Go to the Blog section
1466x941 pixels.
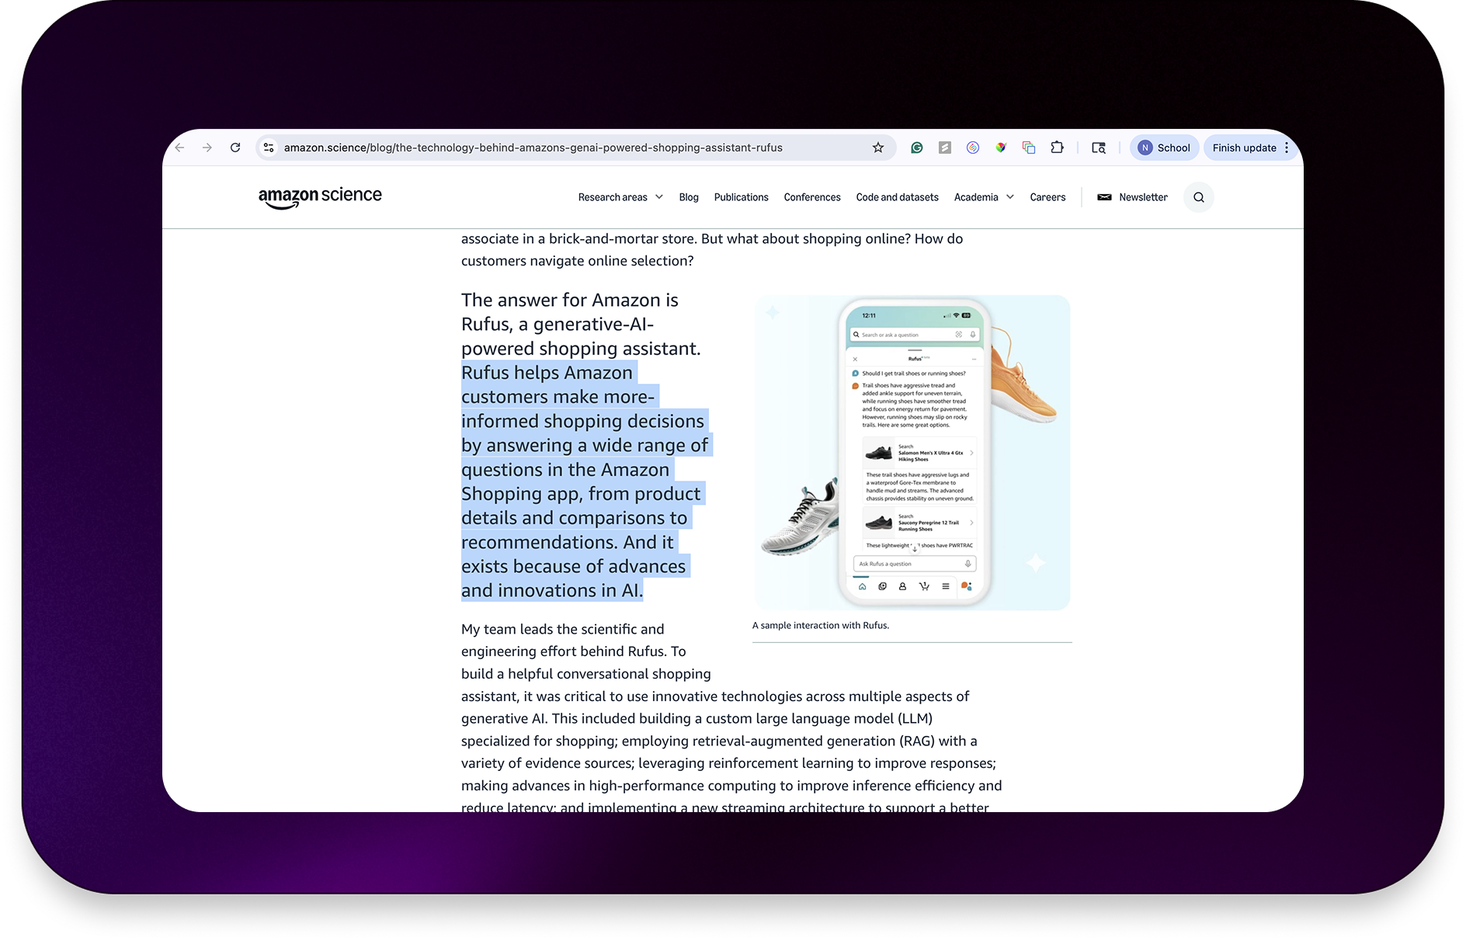coord(688,197)
